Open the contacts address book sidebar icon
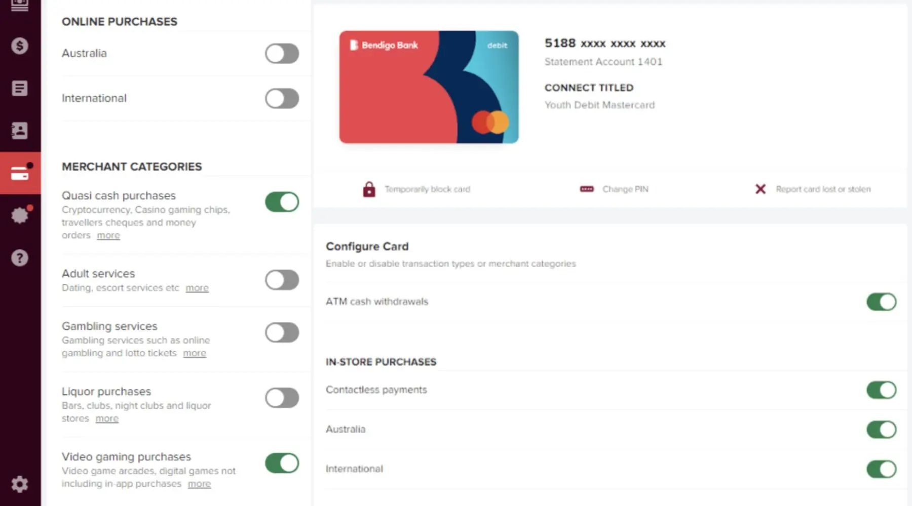Screen dimensions: 912x506 [20, 131]
